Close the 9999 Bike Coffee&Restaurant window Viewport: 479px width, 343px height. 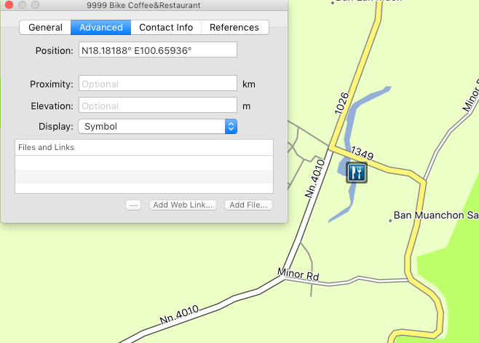(x=9, y=6)
